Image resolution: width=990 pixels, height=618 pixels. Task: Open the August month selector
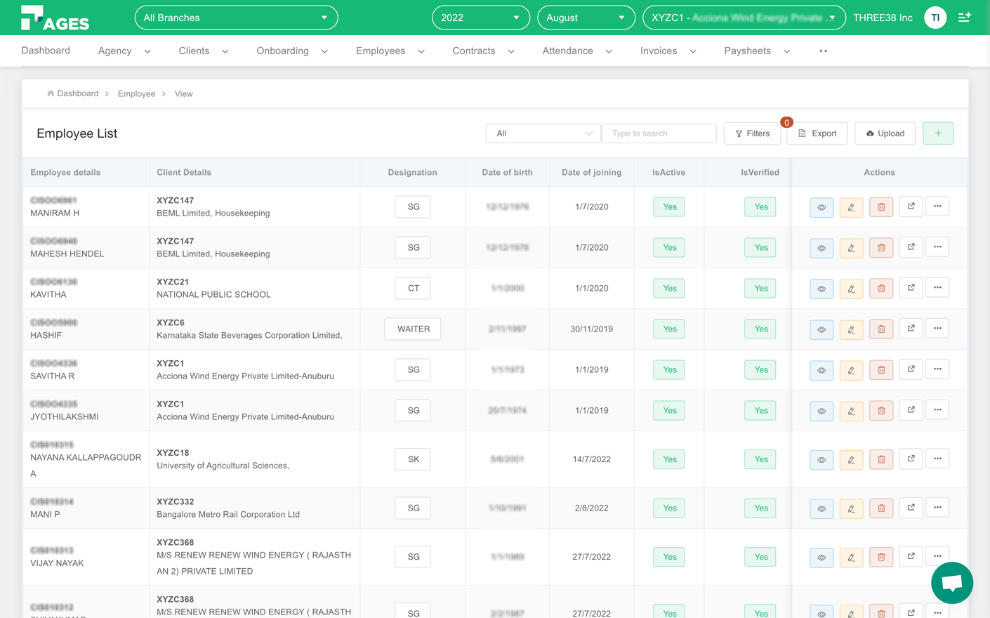(x=586, y=18)
